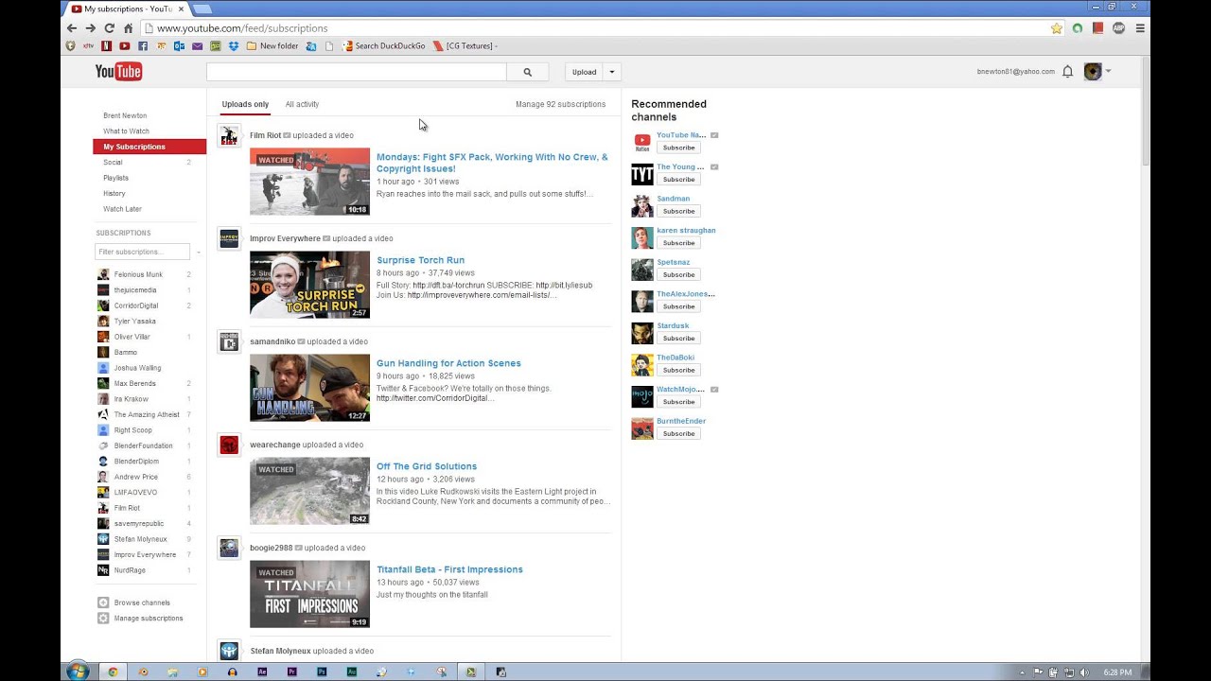Subscribe to karen straughan channel

point(678,243)
